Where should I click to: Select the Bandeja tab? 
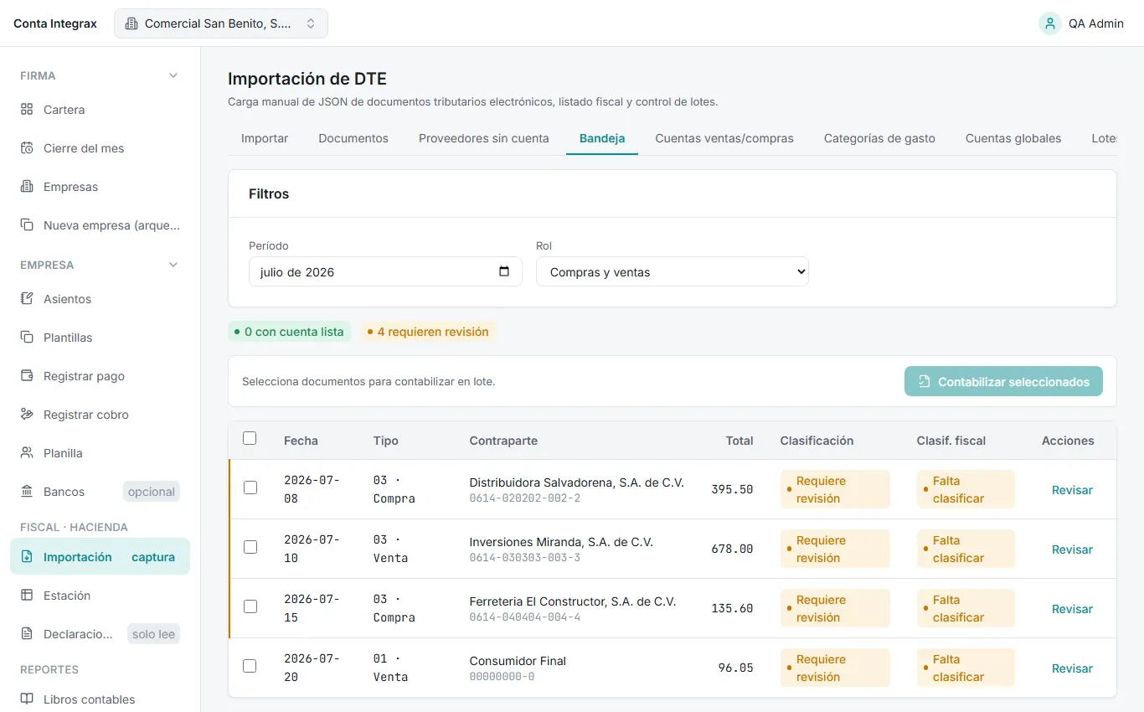[x=602, y=138]
